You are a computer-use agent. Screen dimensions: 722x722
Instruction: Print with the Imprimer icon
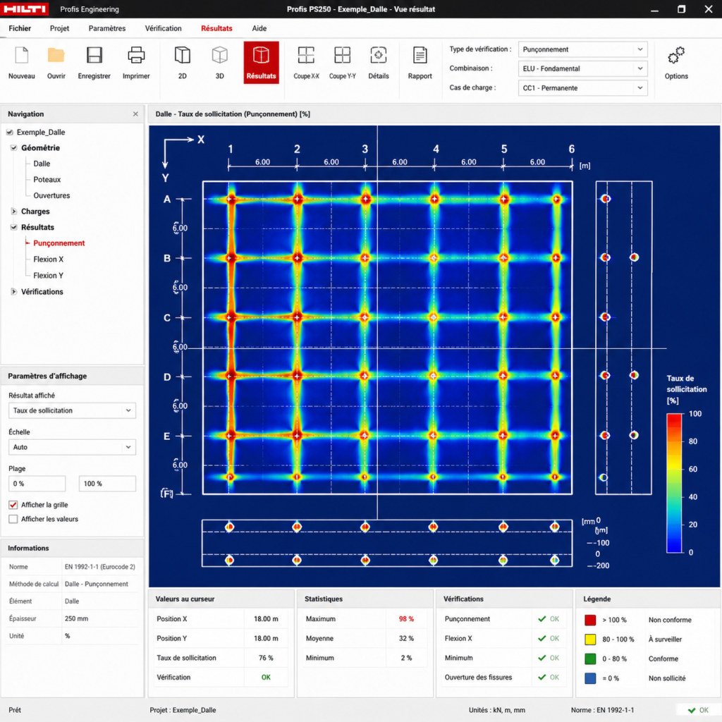click(x=136, y=55)
